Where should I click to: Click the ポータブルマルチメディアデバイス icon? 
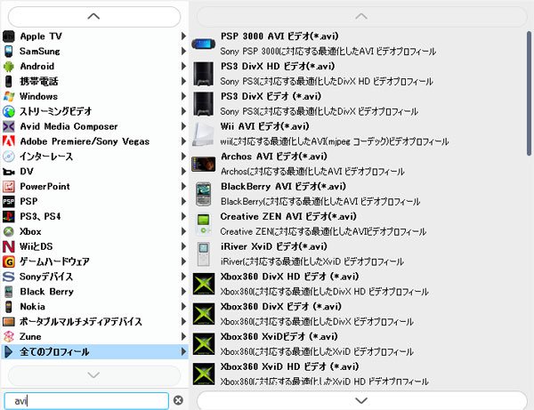point(9,322)
